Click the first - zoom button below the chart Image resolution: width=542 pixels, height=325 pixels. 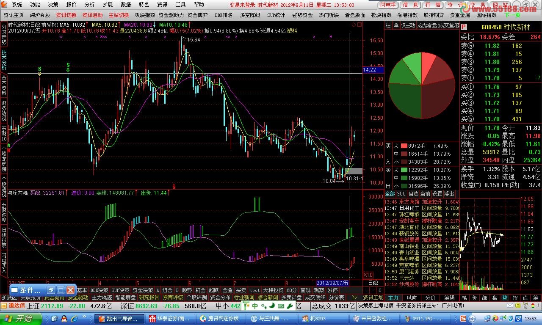(x=373, y=290)
